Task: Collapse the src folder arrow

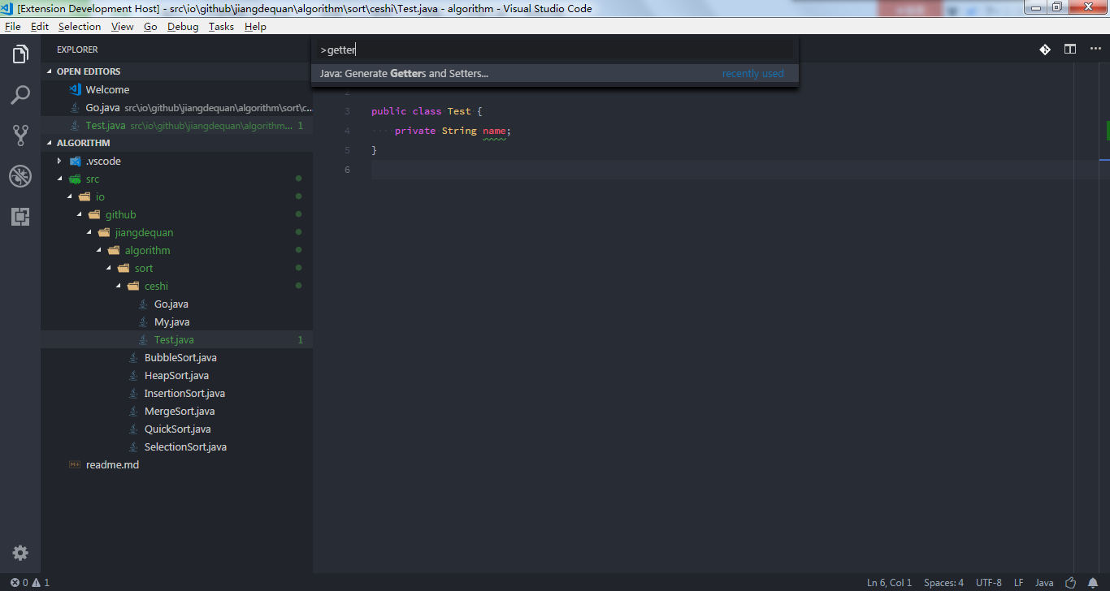Action: pos(59,179)
